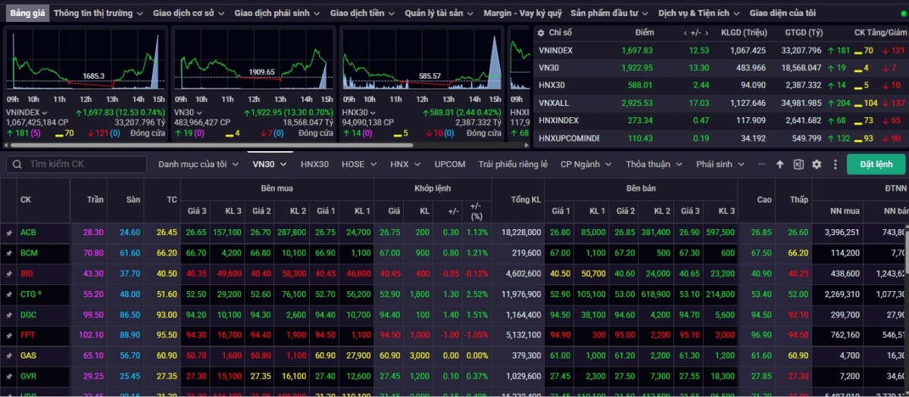Toggle the pin on BCM row

click(9, 253)
